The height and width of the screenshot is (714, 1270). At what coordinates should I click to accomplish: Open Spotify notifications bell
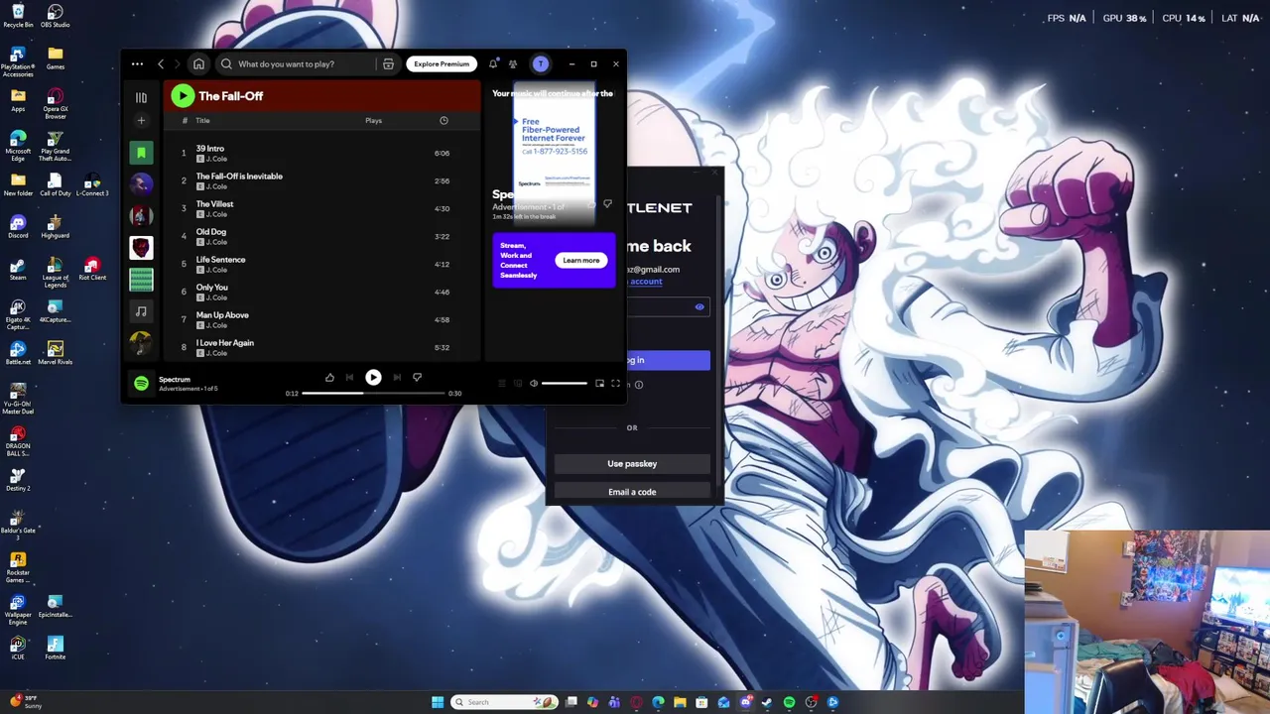493,63
